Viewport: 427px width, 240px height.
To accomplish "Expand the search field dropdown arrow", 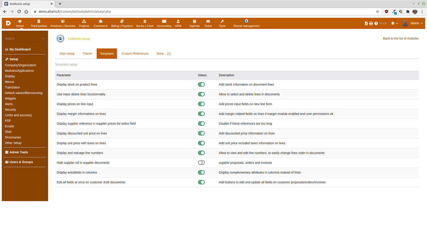I will (43, 38).
